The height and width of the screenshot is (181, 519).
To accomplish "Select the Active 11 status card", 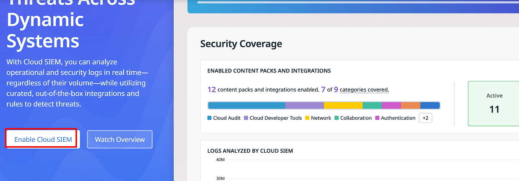I will [x=494, y=104].
